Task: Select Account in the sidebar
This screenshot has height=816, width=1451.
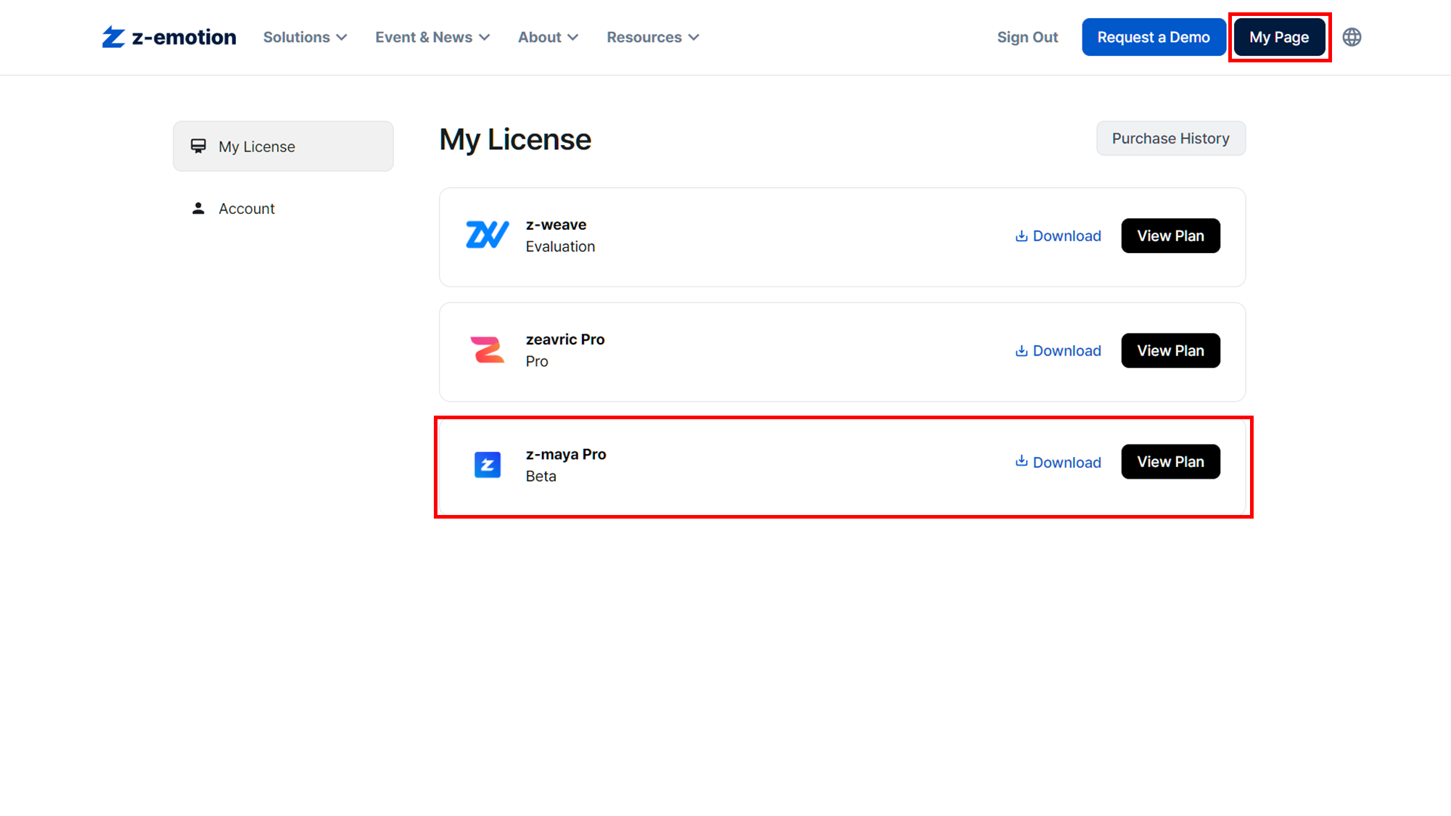Action: [x=247, y=209]
